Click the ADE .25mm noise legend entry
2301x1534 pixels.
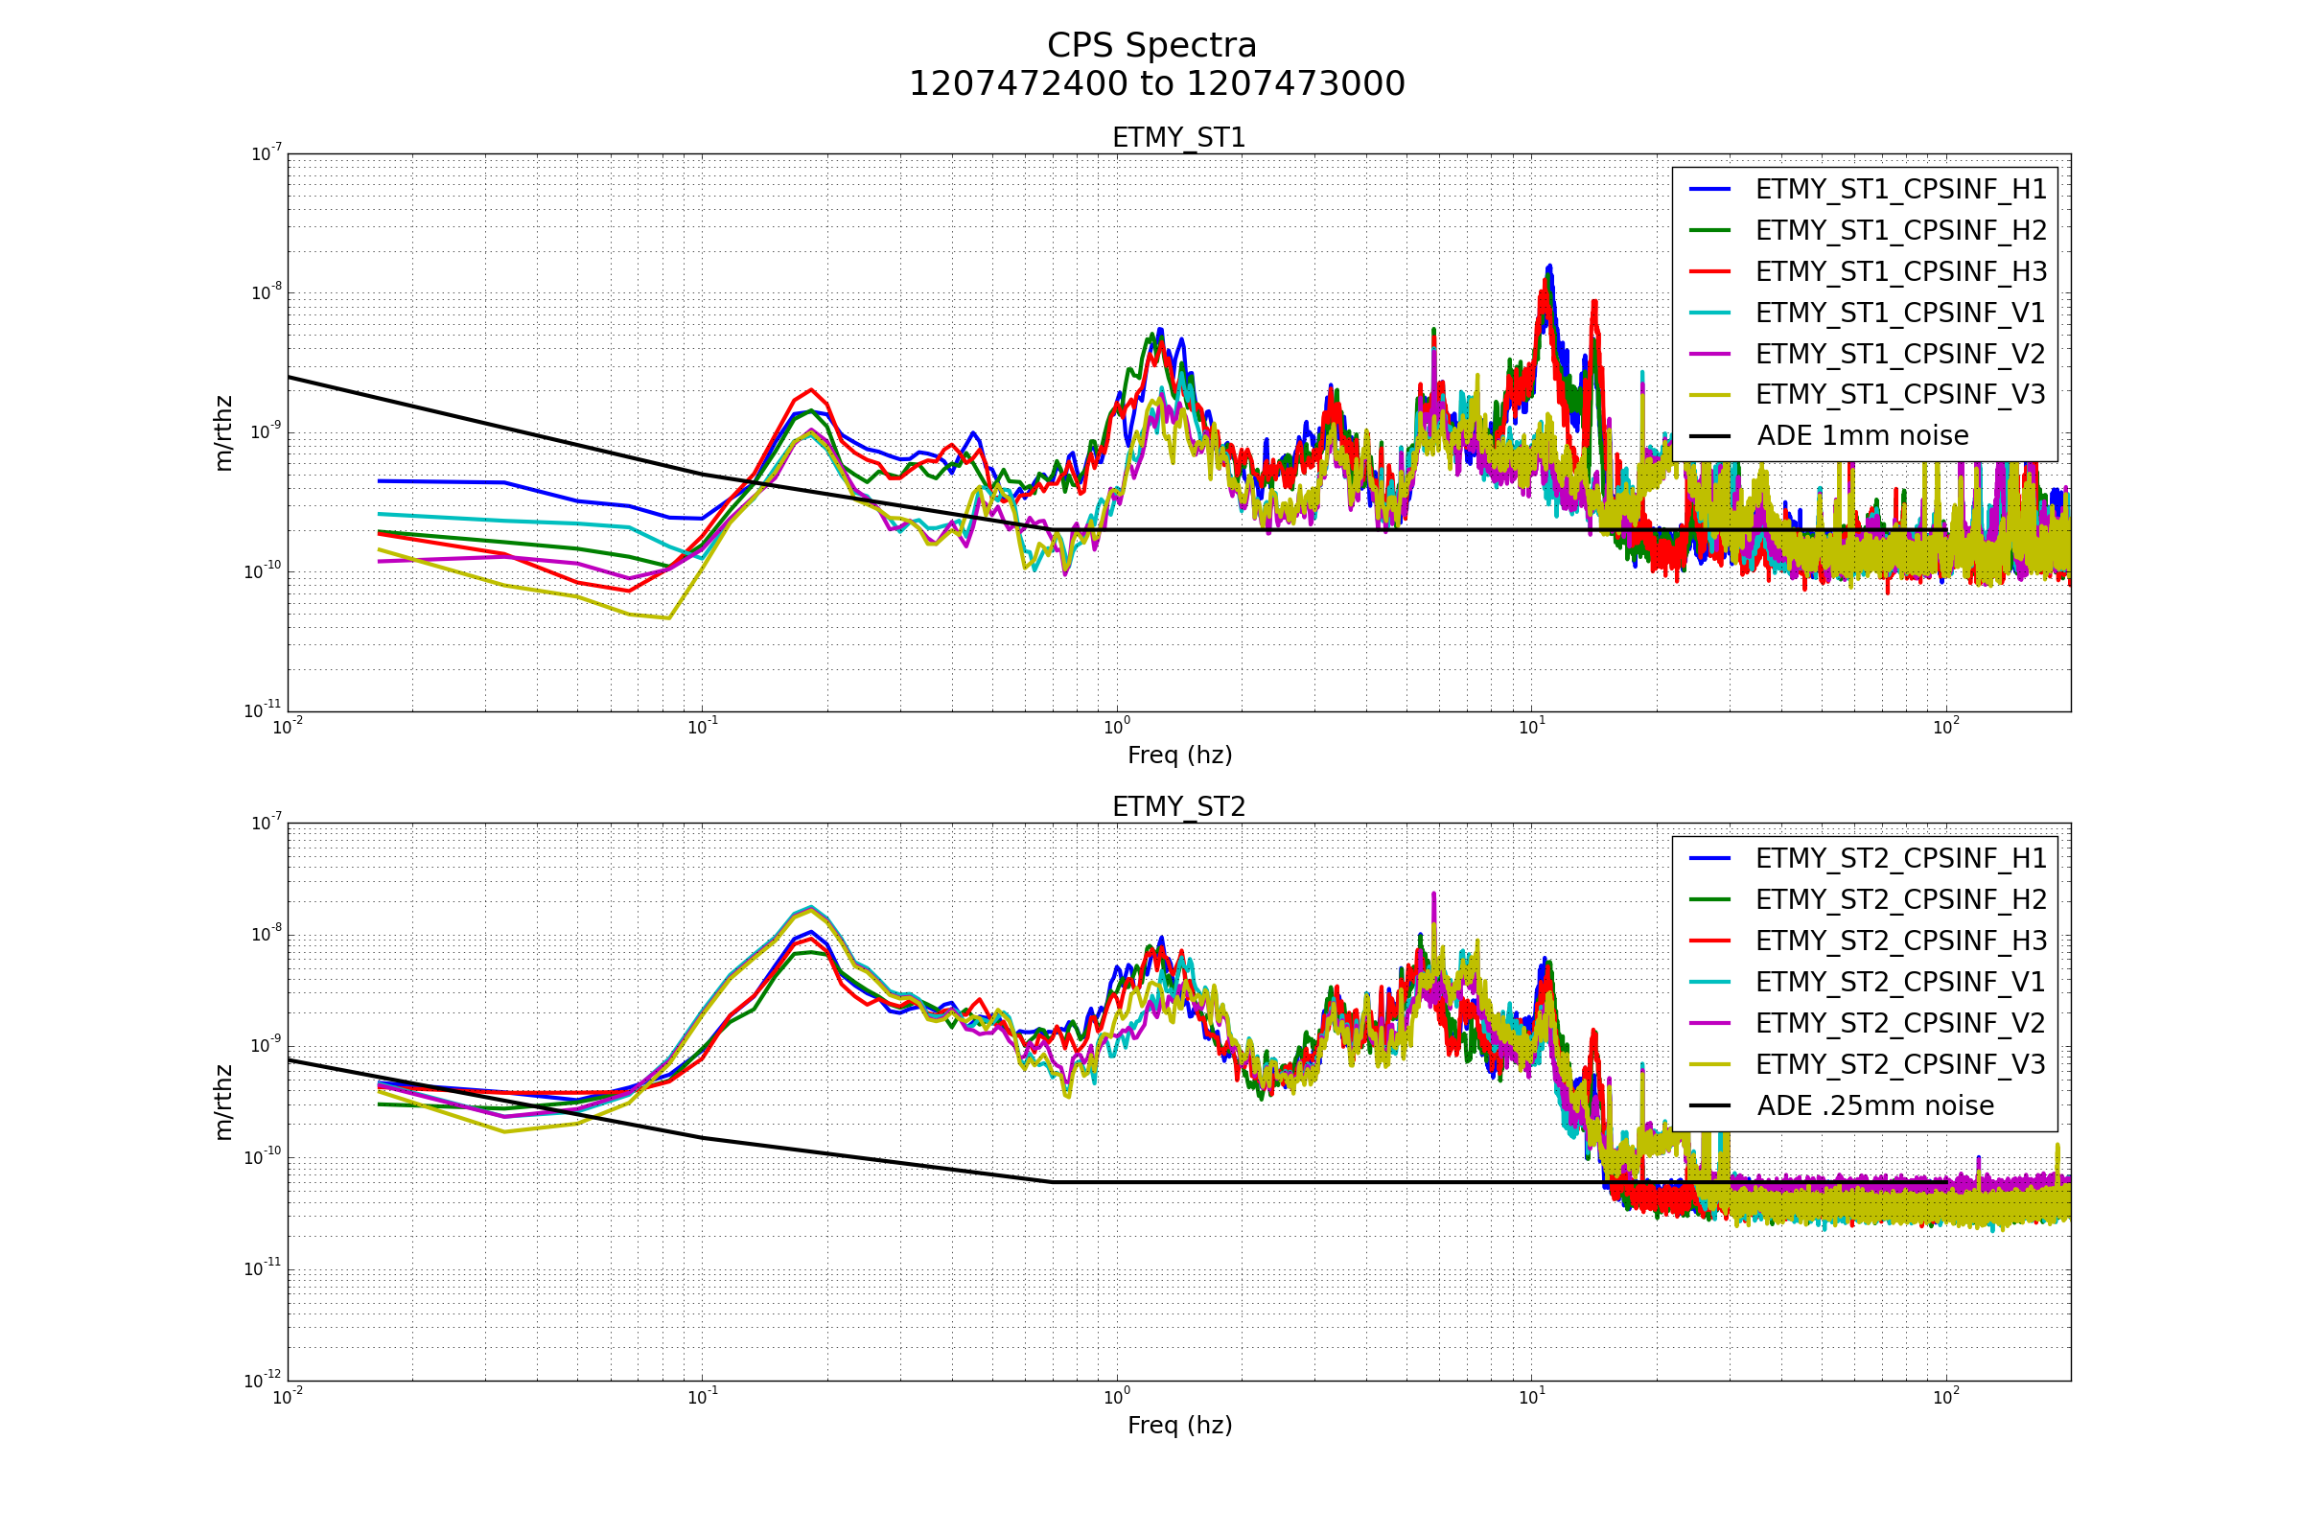(1874, 1106)
